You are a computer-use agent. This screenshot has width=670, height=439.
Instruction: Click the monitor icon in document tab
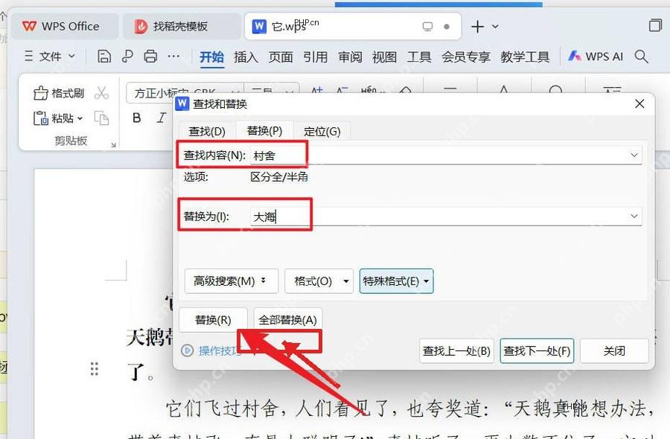coord(427,27)
